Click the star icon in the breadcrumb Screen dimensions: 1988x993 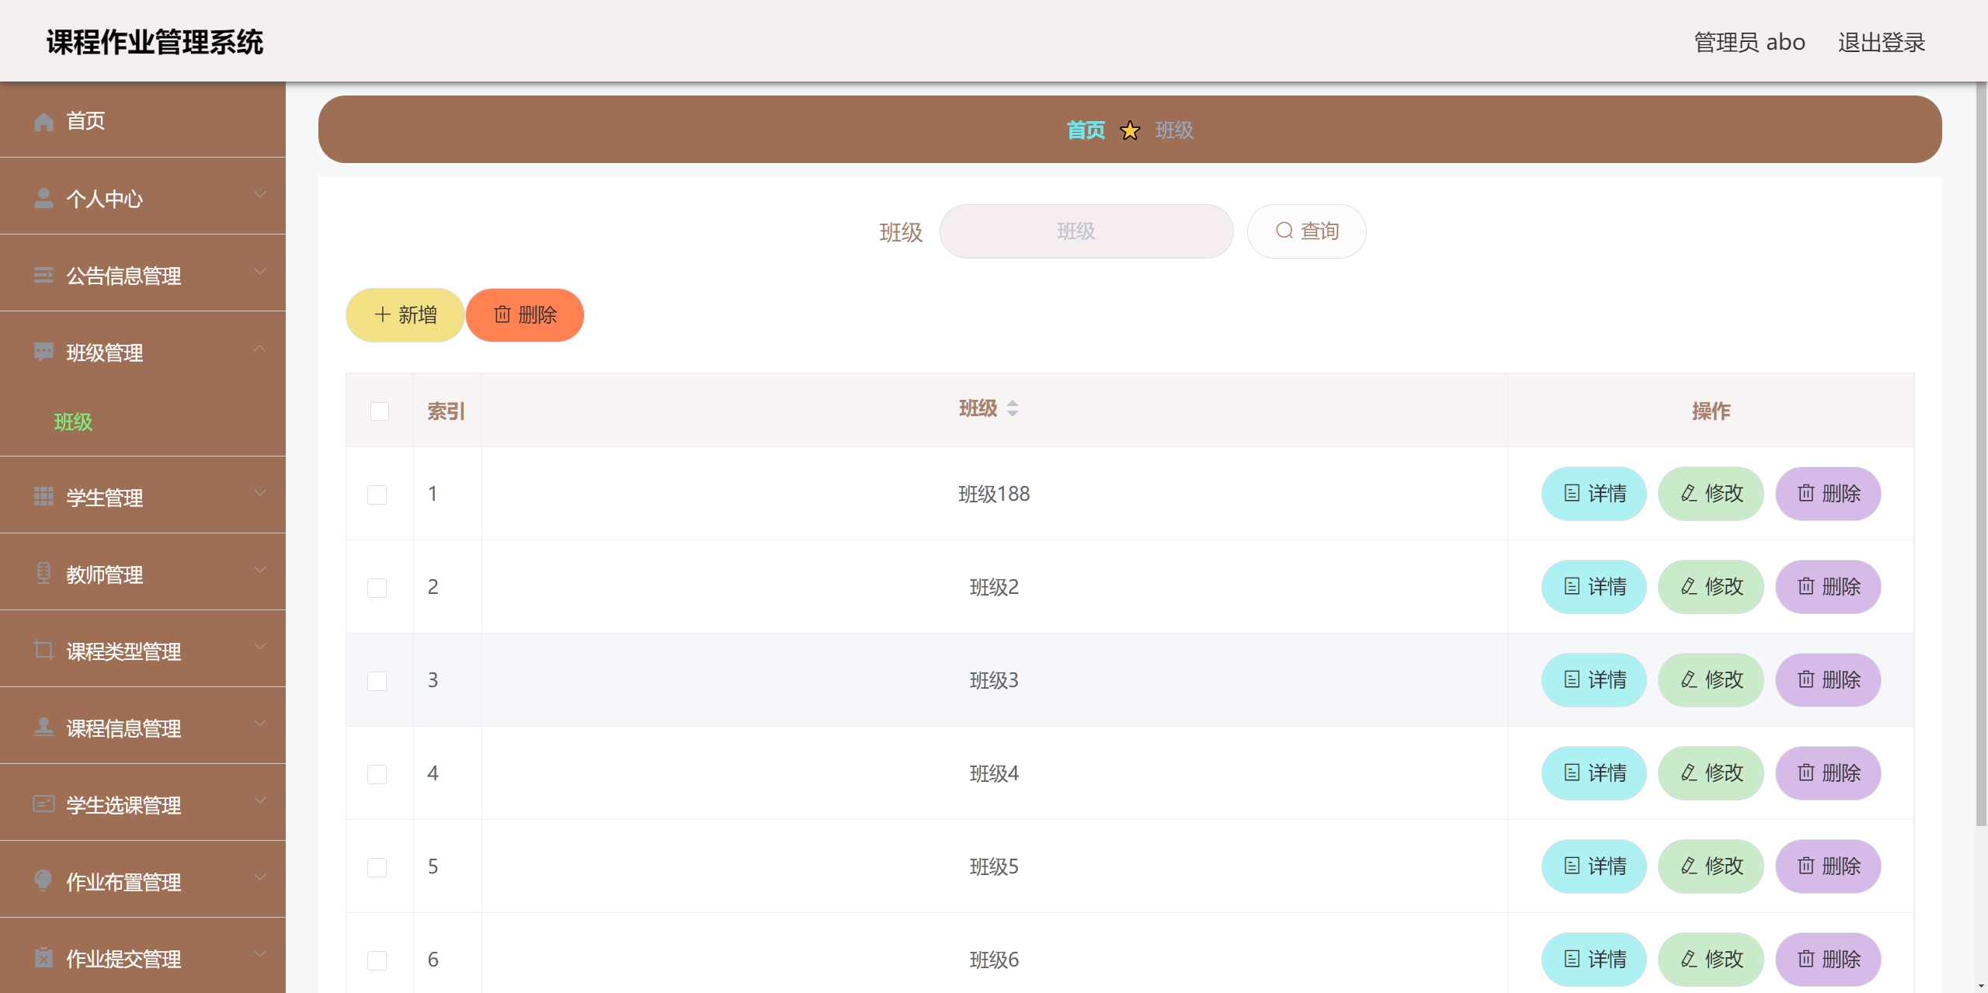tap(1130, 130)
